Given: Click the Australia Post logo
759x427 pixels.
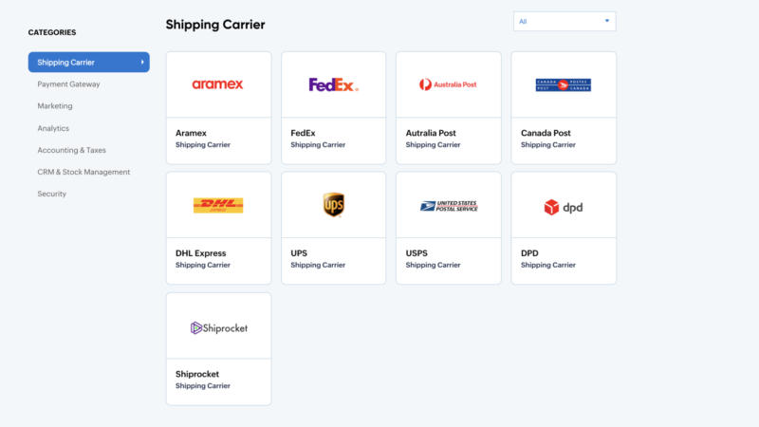Looking at the screenshot, I should pos(448,84).
